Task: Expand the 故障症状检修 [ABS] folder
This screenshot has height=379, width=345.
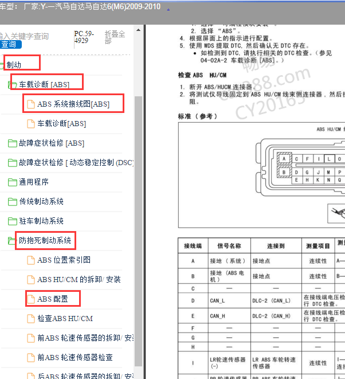Action: tap(52, 143)
